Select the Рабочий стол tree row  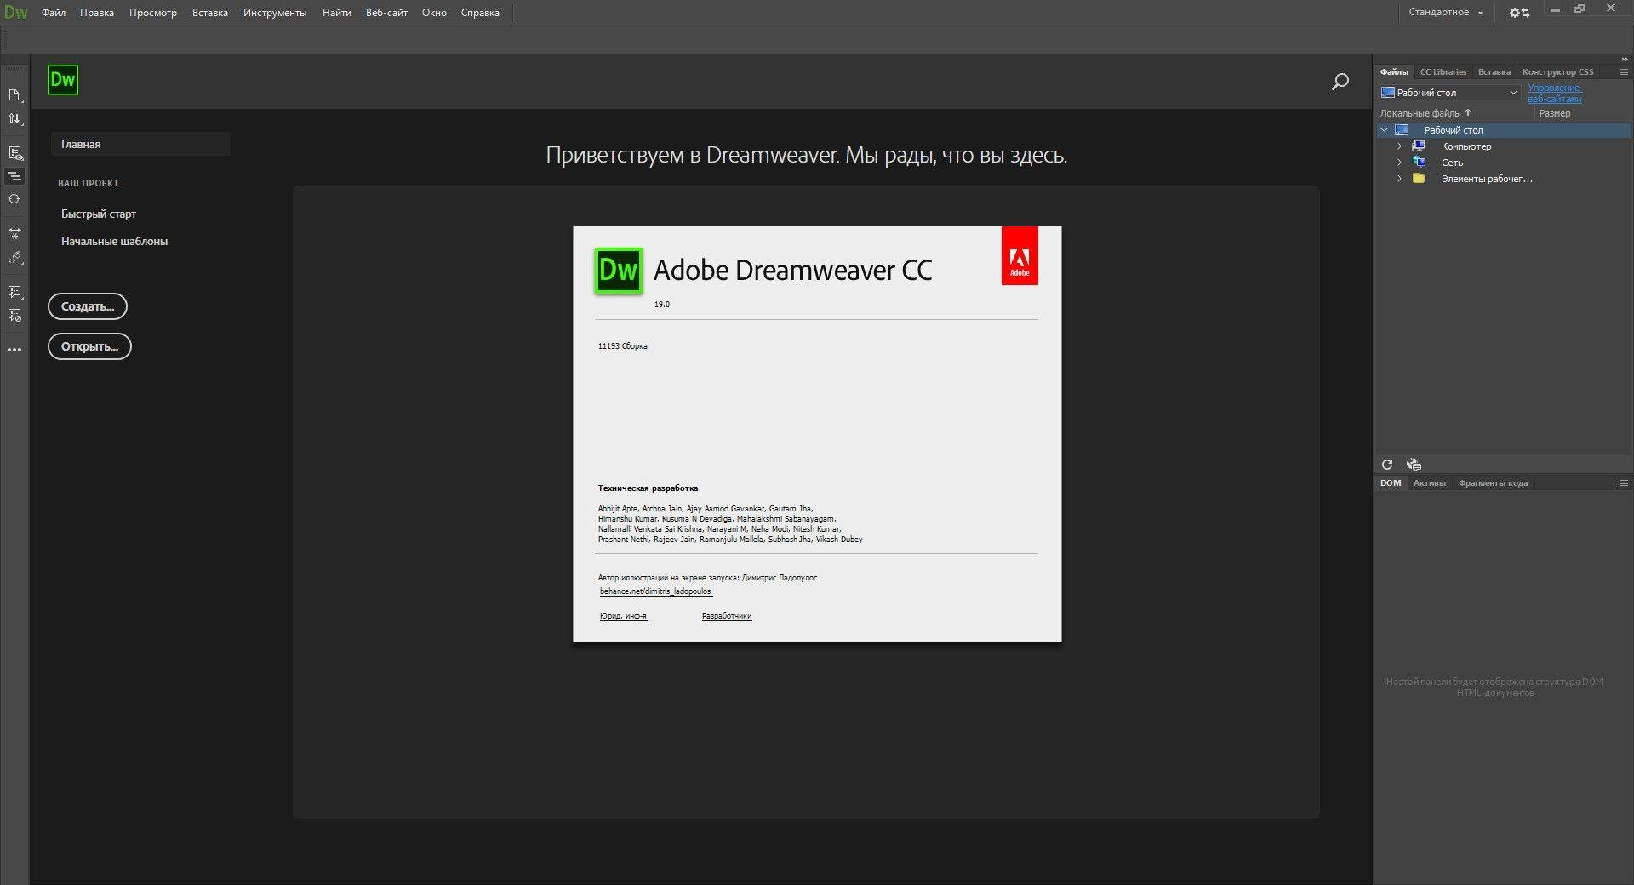[1504, 130]
